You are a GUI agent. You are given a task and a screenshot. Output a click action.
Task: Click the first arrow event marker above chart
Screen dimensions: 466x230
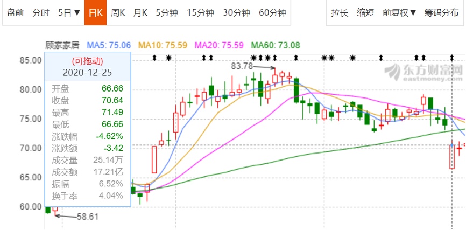(154, 58)
